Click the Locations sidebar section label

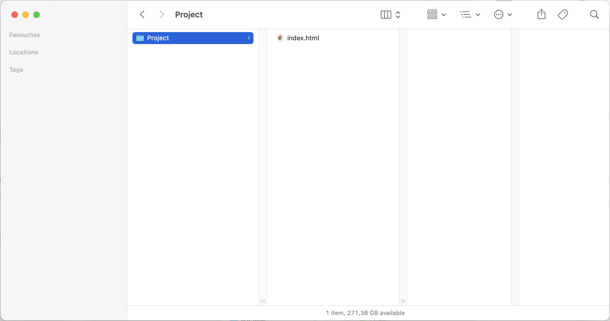tap(23, 52)
